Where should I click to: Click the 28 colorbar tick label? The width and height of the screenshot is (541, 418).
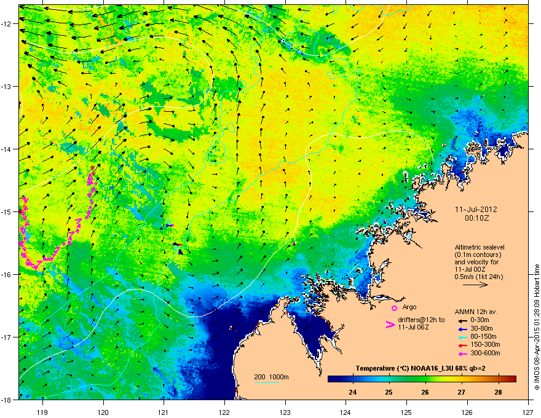pyautogui.click(x=498, y=392)
